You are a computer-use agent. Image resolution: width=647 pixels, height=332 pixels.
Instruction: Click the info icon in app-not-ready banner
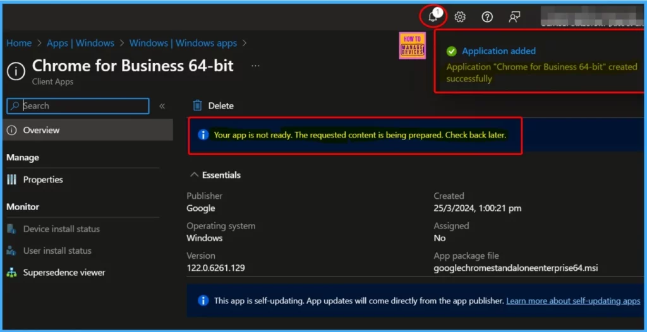click(203, 135)
